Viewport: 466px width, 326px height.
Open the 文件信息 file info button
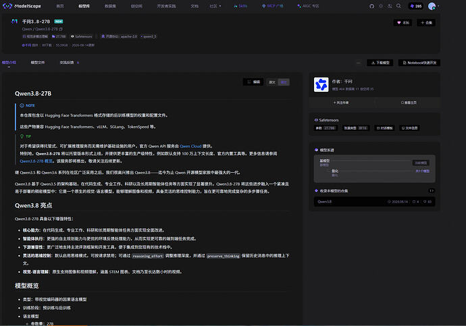tap(409, 128)
